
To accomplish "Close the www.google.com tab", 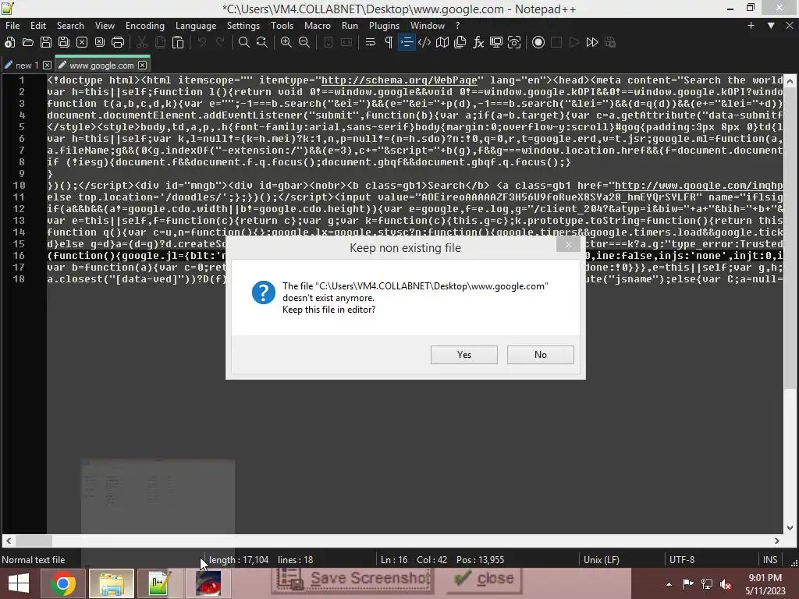I will [x=143, y=66].
